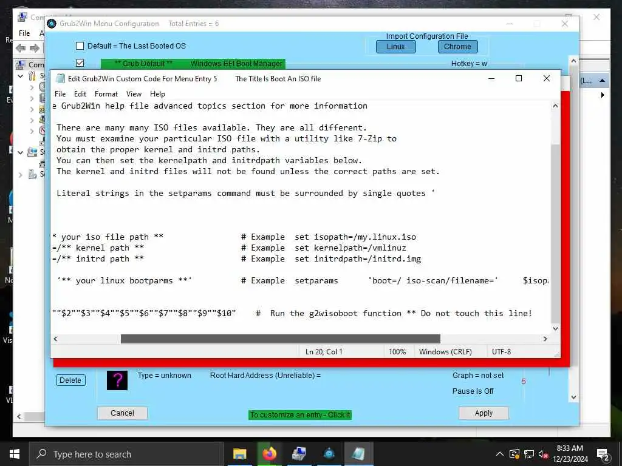Viewport: 622px width, 466px height.
Task: Open the Actions pane right-arrow submenu
Action: [x=603, y=95]
